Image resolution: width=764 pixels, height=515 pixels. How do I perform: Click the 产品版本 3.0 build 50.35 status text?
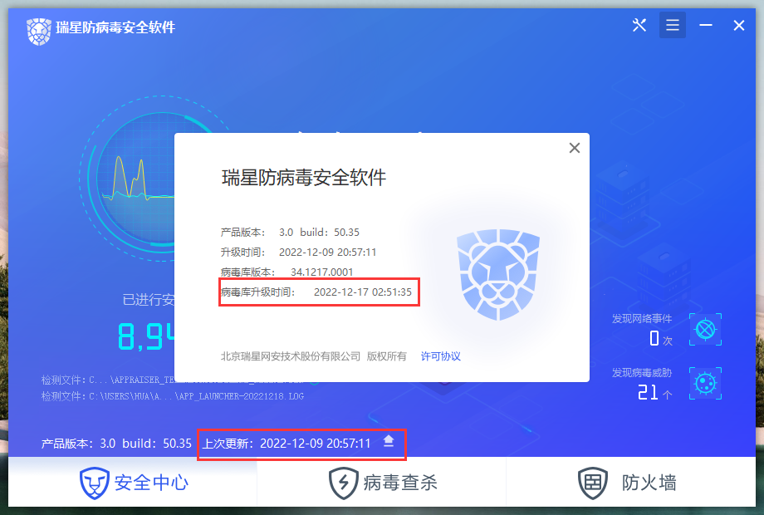tap(116, 444)
